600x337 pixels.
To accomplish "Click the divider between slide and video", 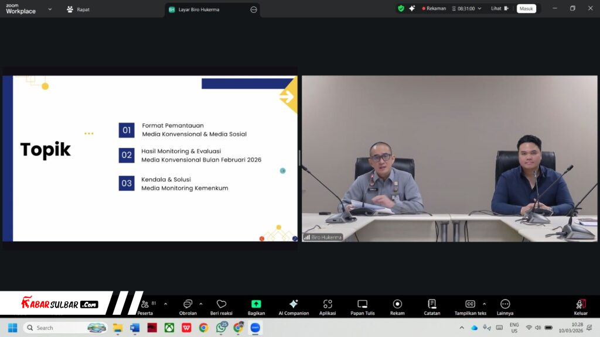I will [x=299, y=158].
